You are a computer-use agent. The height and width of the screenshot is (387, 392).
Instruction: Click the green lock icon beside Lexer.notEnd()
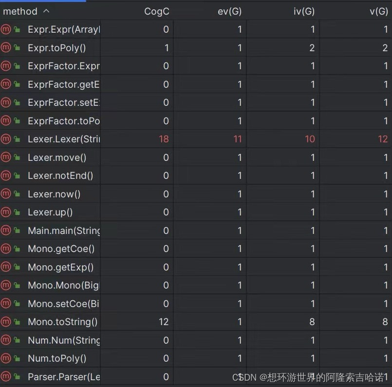(17, 175)
